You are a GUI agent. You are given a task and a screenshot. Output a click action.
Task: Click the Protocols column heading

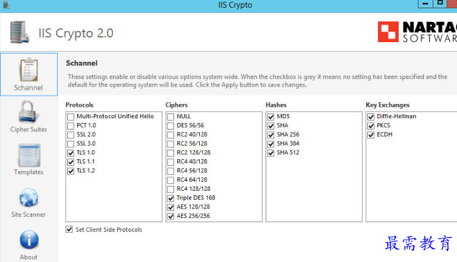79,105
